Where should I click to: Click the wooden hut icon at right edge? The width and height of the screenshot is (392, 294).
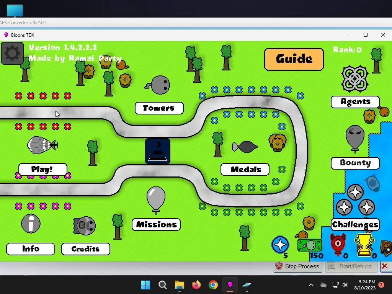[386, 248]
